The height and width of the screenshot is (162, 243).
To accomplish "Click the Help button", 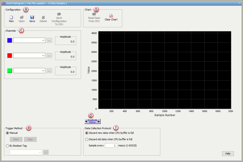I will point(228,153).
